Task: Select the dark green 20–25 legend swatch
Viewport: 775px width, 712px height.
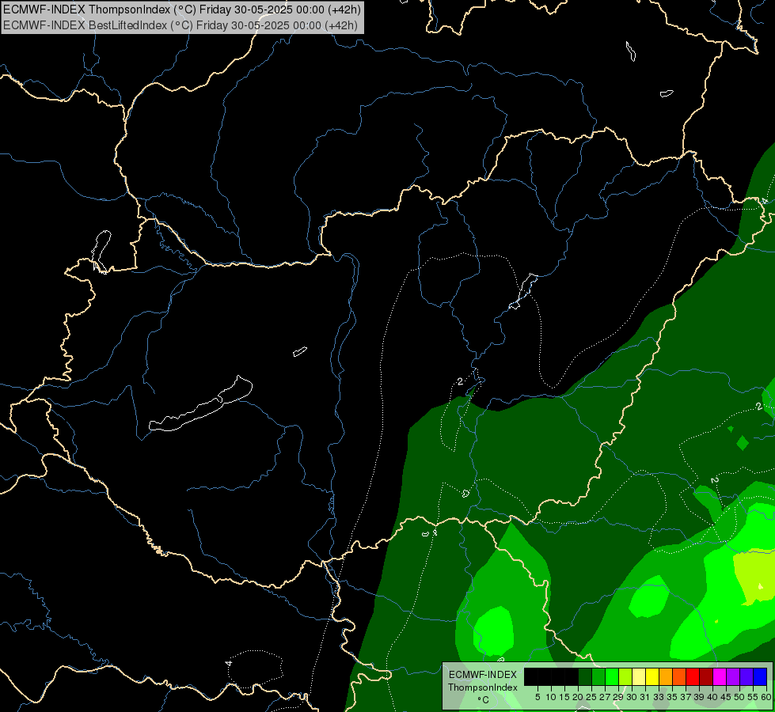Action: click(585, 676)
